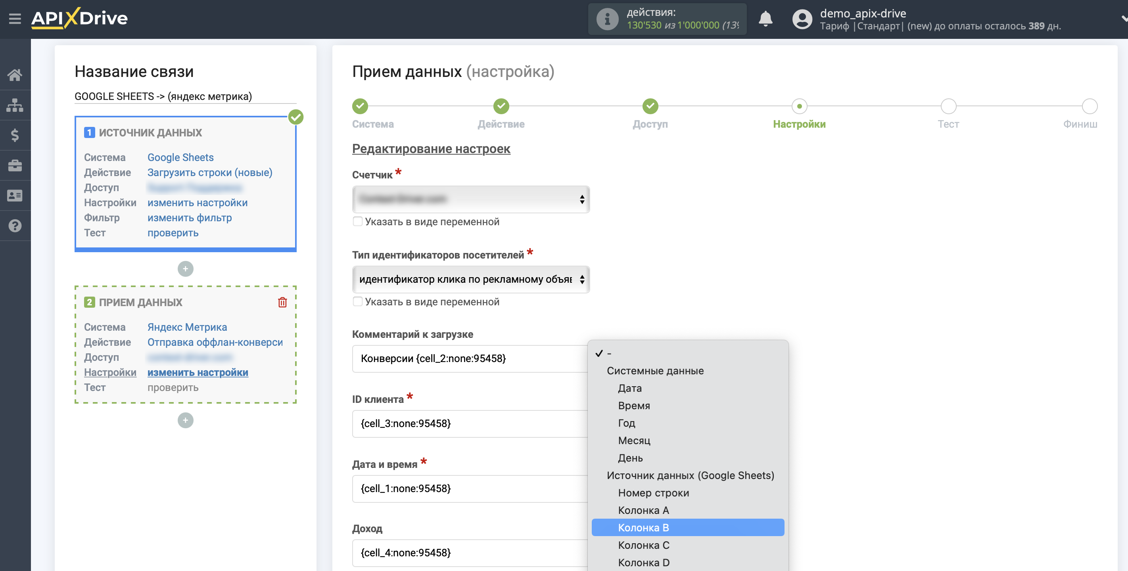Click ID клиента input field
This screenshot has width=1128, height=571.
pyautogui.click(x=470, y=423)
